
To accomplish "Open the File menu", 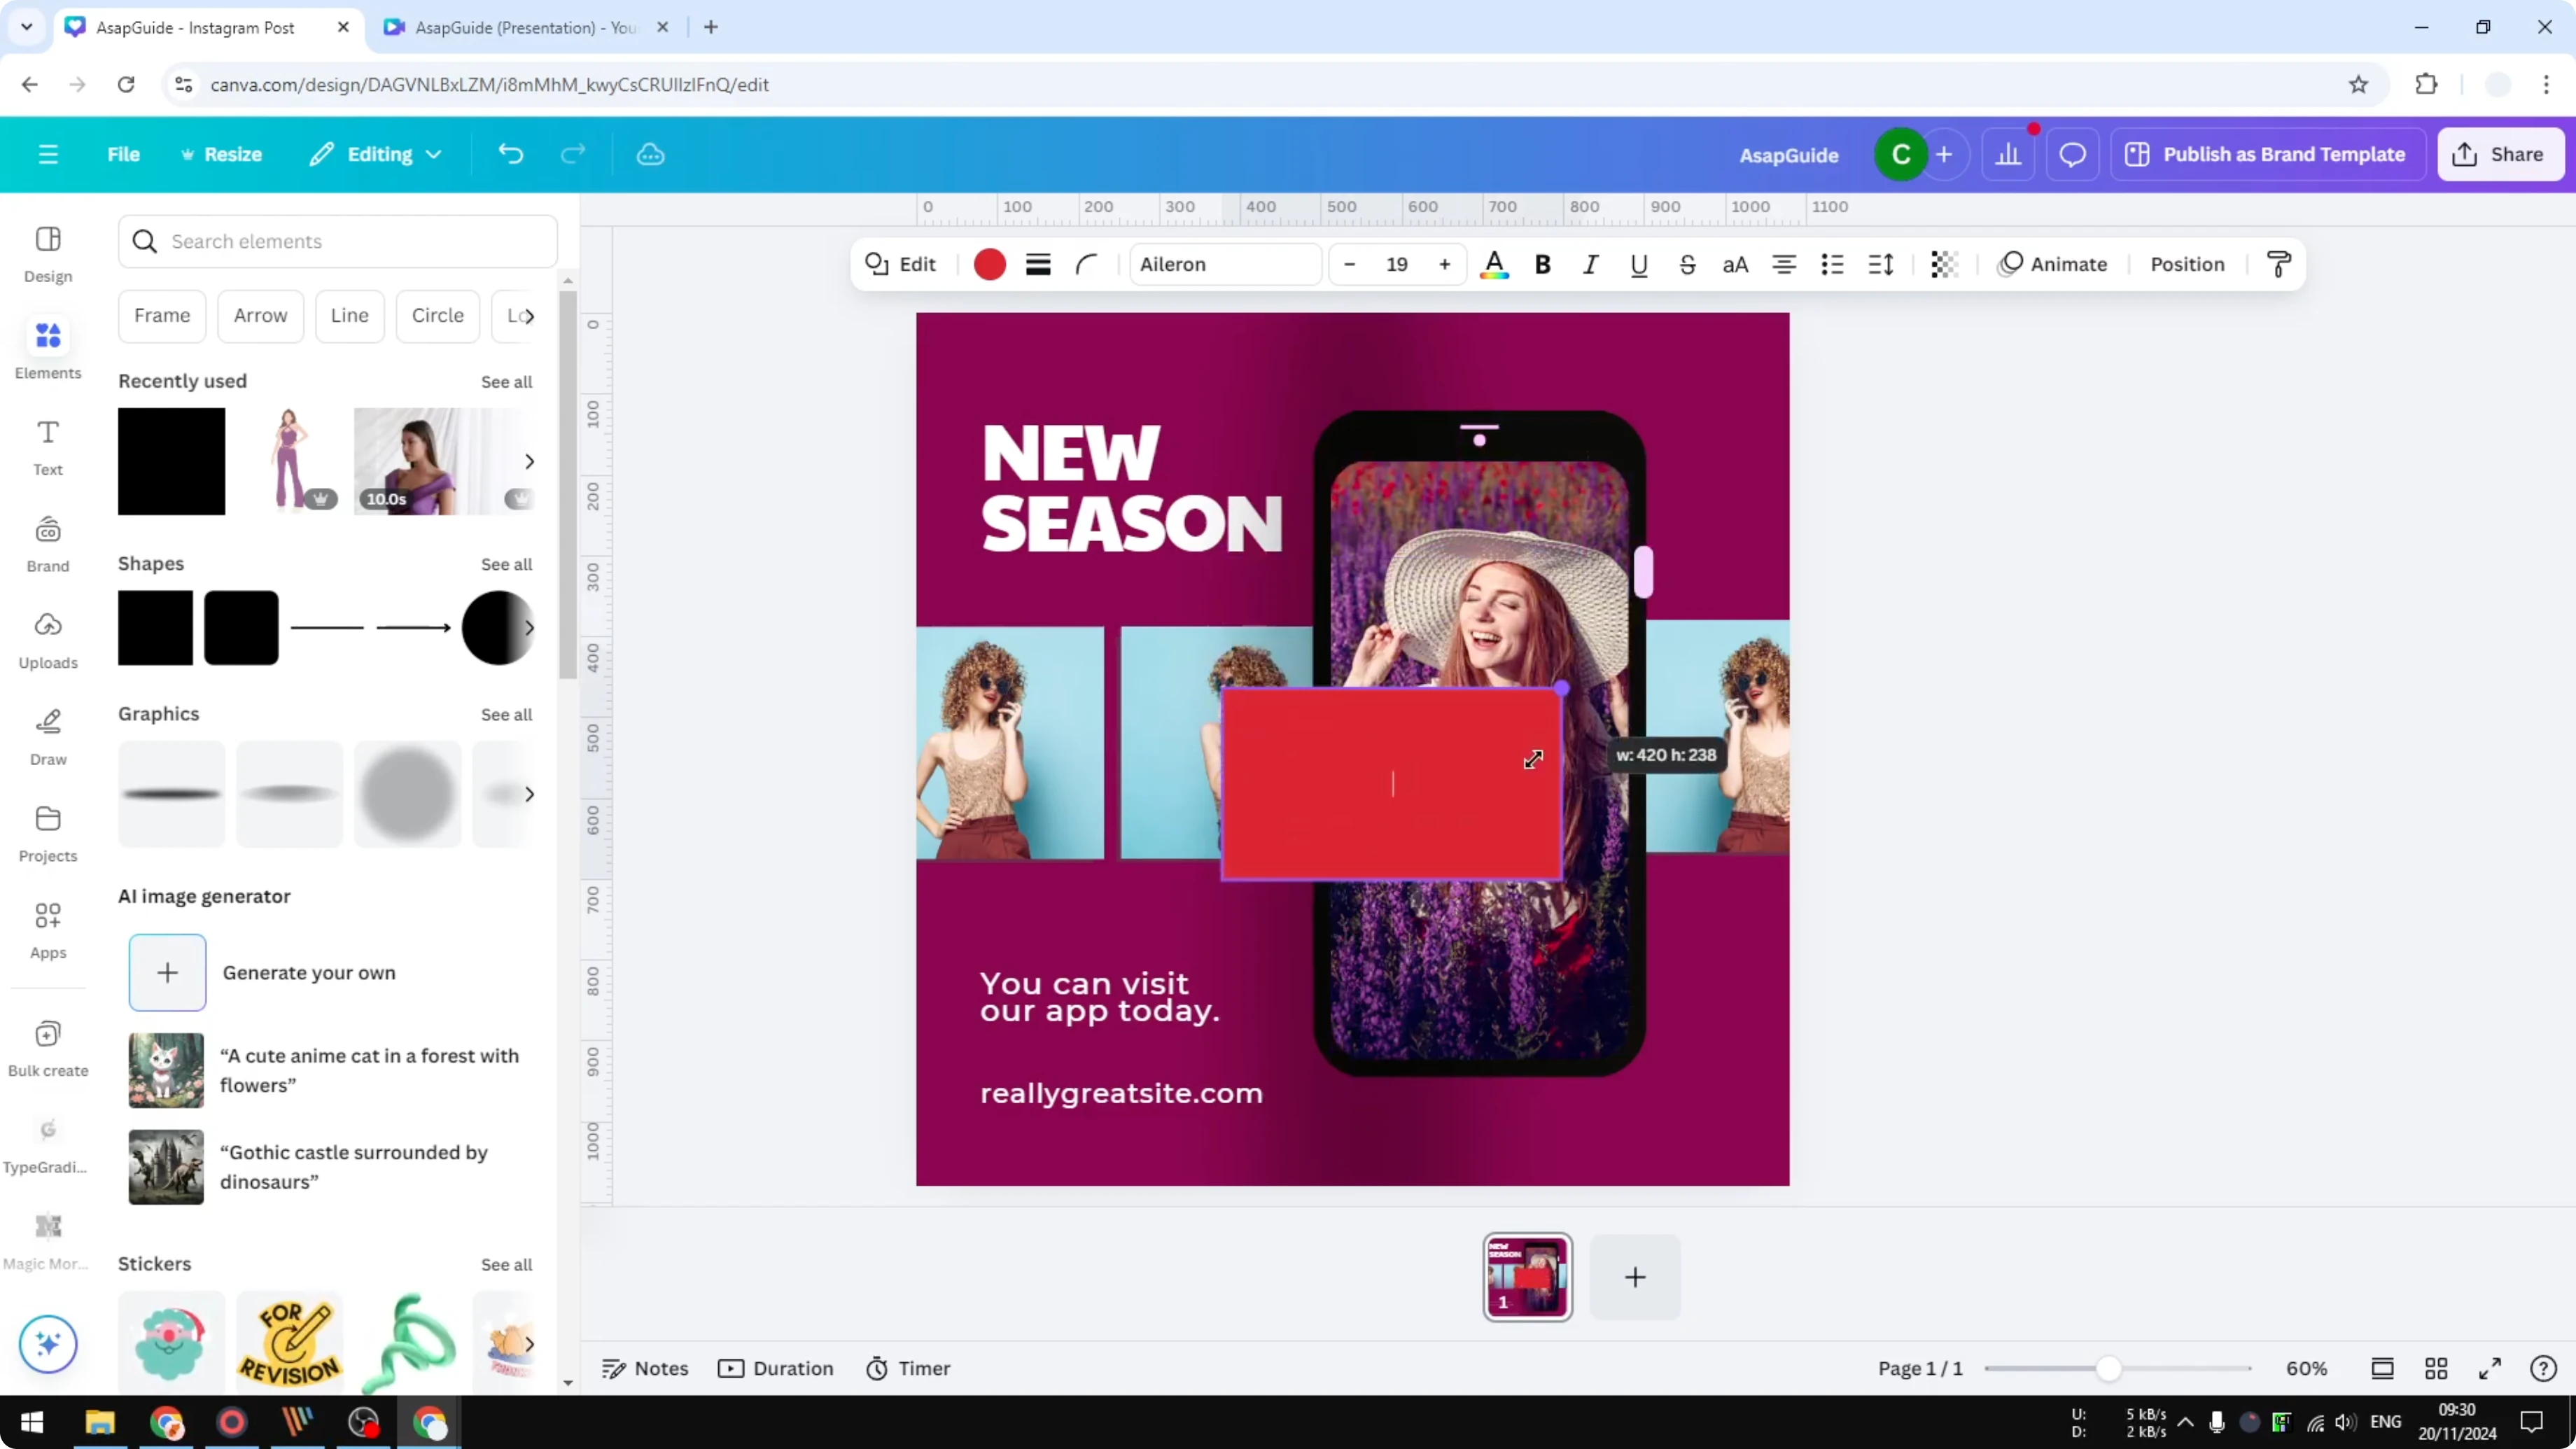I will [123, 153].
